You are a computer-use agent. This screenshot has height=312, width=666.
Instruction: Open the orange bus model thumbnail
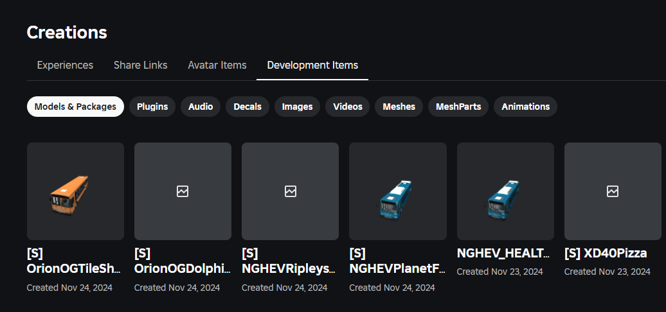(75, 191)
